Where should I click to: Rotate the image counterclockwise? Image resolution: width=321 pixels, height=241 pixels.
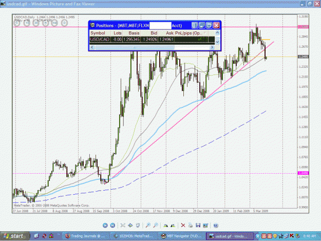click(x=173, y=226)
